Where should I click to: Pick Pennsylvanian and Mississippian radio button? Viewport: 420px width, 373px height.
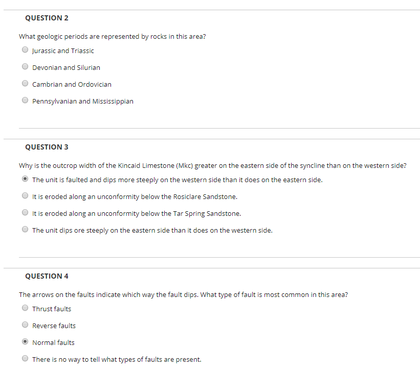click(x=25, y=100)
